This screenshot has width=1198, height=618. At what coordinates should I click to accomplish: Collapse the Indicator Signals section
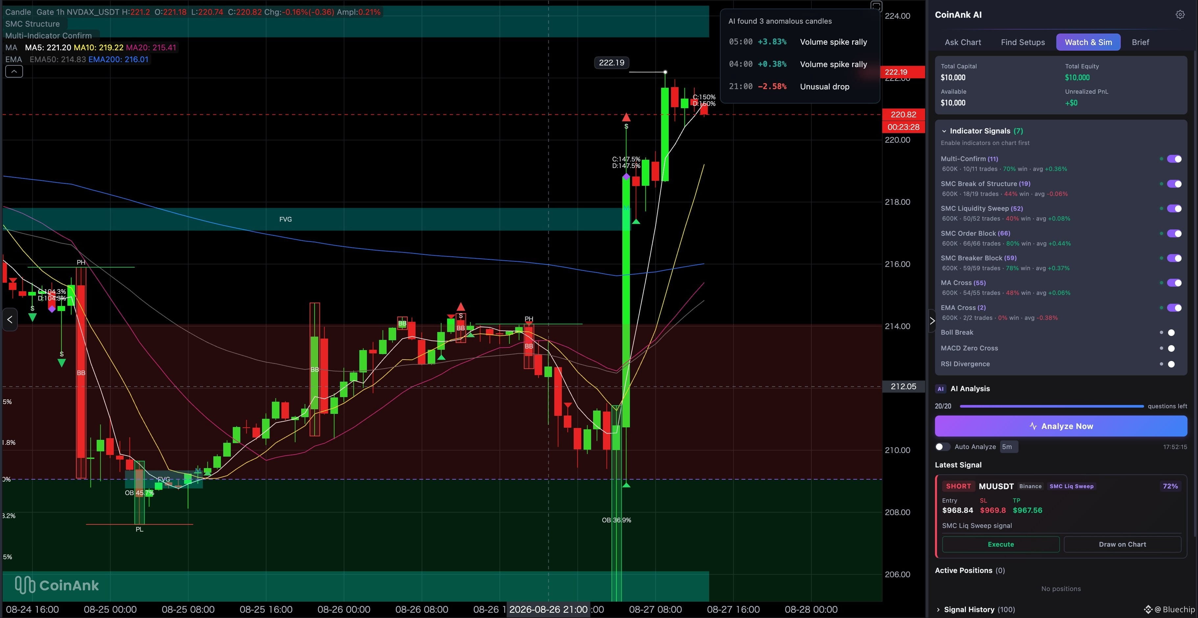click(944, 131)
